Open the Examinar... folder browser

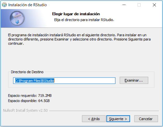[x=134, y=80]
